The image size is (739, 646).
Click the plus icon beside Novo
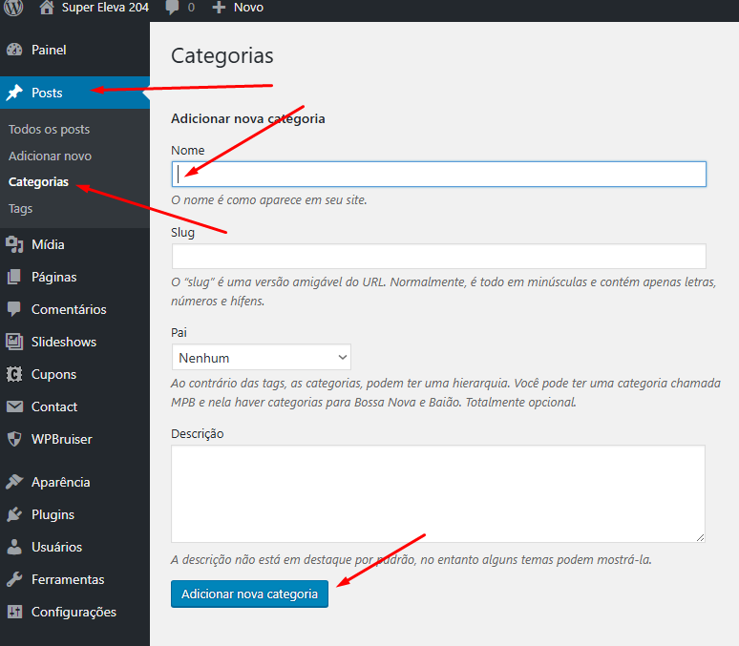coord(219,8)
